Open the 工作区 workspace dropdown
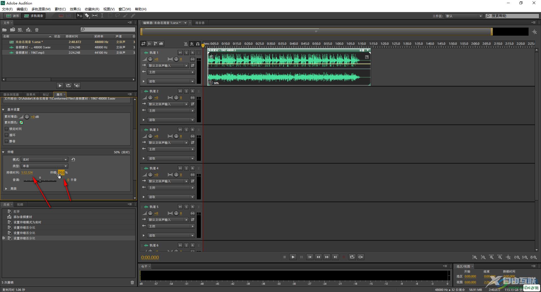Viewport: 541px width, 292px height. pos(464,16)
